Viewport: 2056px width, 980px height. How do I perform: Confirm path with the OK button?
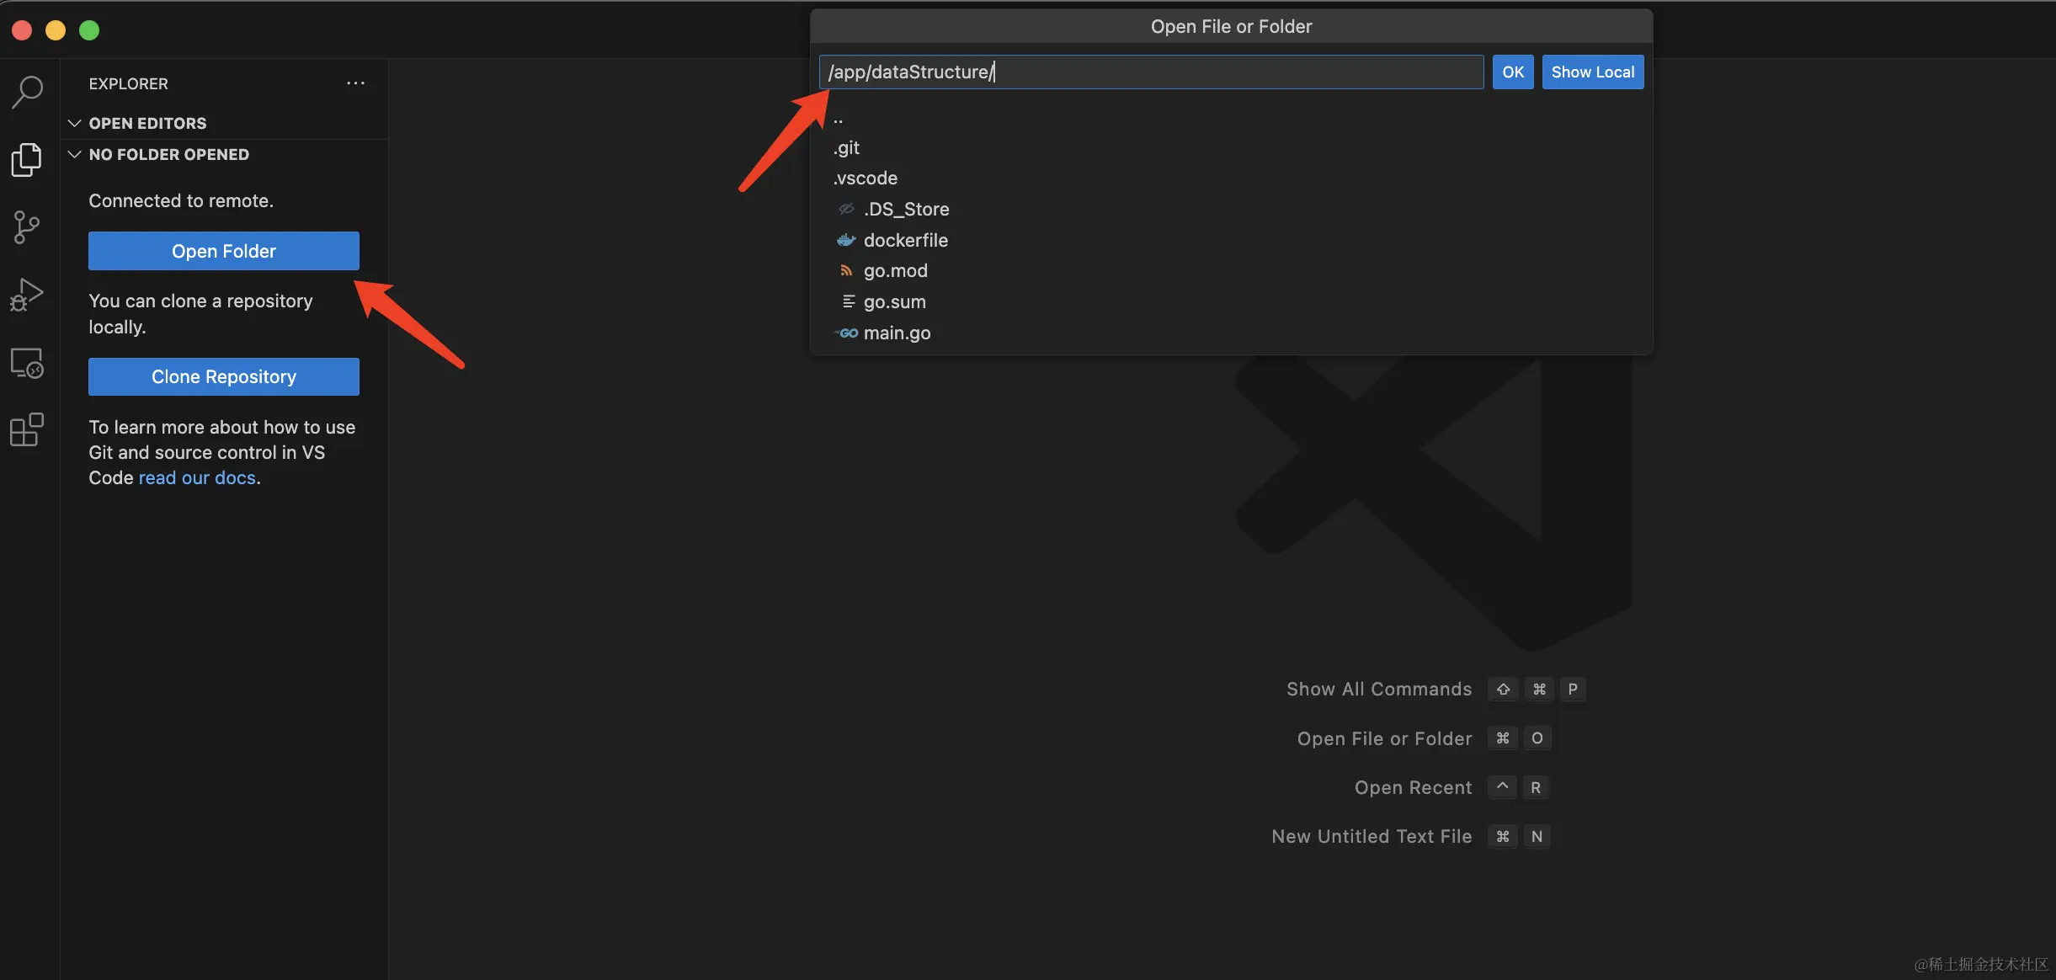pos(1512,72)
